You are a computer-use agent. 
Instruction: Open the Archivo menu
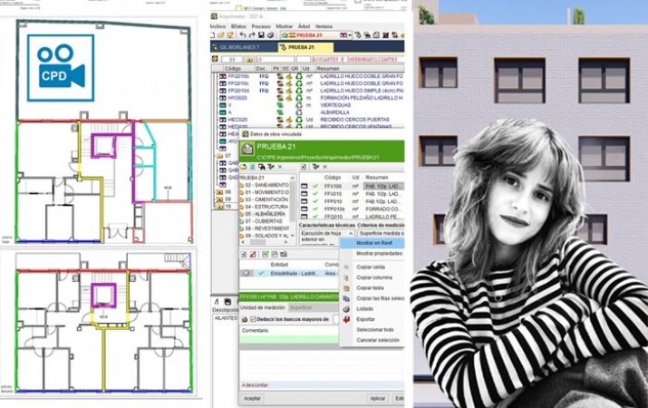[x=218, y=26]
